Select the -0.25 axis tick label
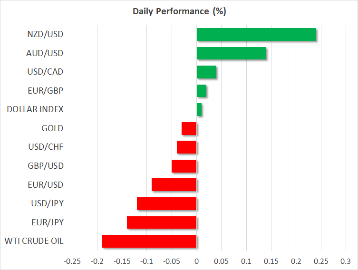This screenshot has width=358, height=270. 72,261
